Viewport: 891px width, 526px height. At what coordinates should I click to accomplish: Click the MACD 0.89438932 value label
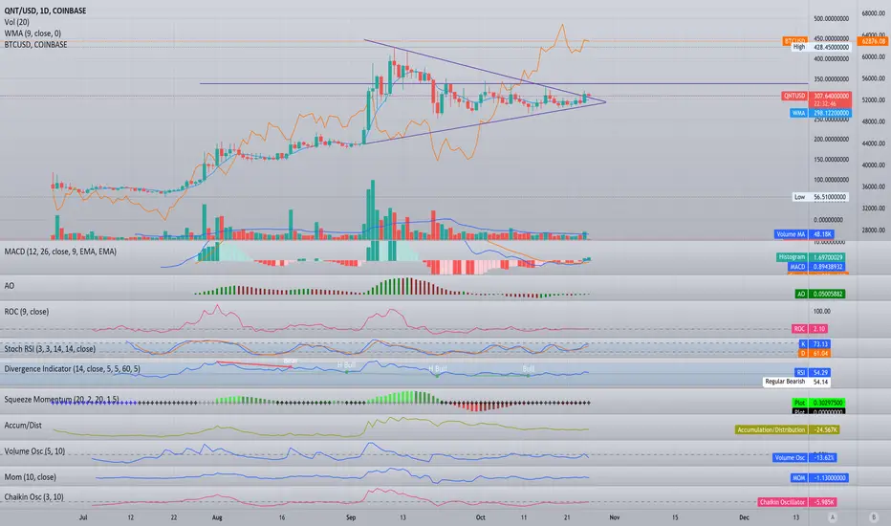tap(816, 266)
